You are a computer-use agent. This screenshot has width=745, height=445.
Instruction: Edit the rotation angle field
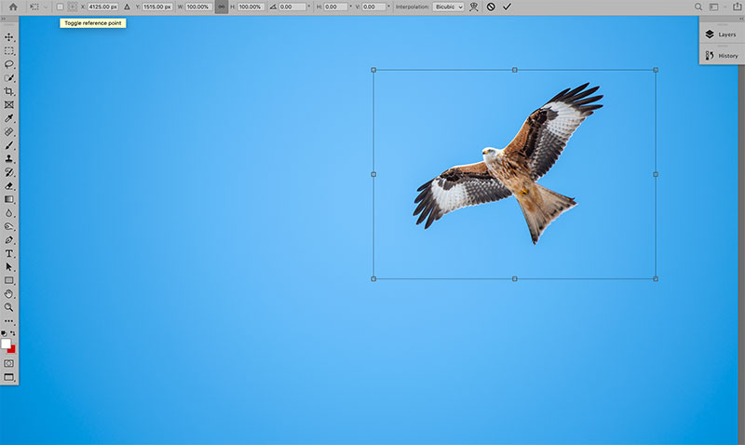click(292, 7)
